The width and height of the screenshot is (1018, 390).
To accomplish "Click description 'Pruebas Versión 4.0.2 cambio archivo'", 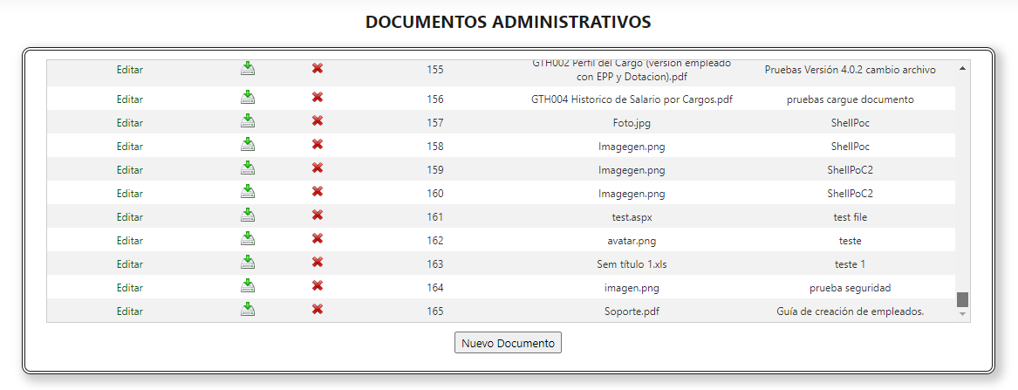I will pos(850,70).
